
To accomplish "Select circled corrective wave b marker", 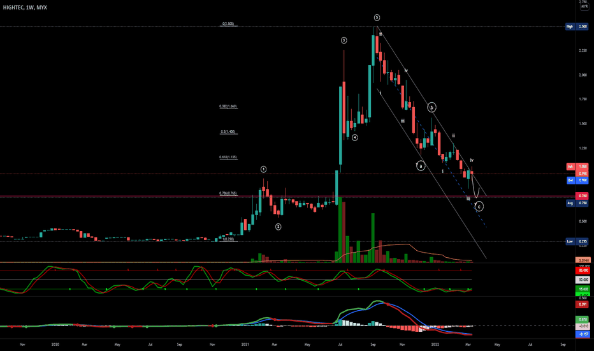I will tap(431, 107).
